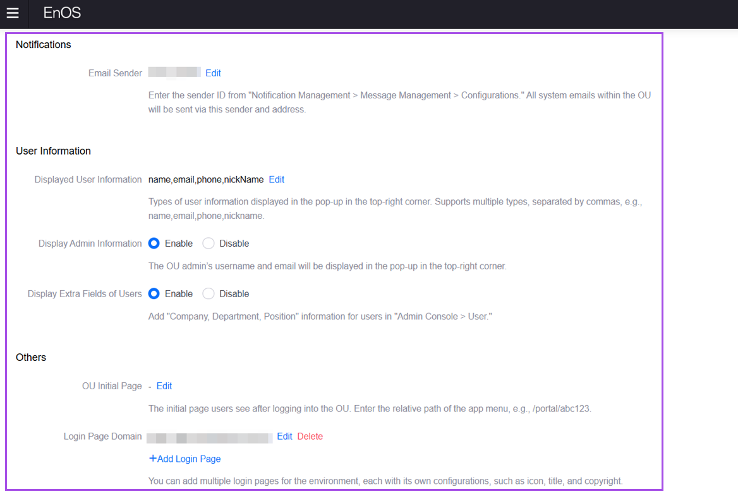This screenshot has height=494, width=738.
Task: Click the blurred Login Page Domain value
Action: click(x=210, y=437)
